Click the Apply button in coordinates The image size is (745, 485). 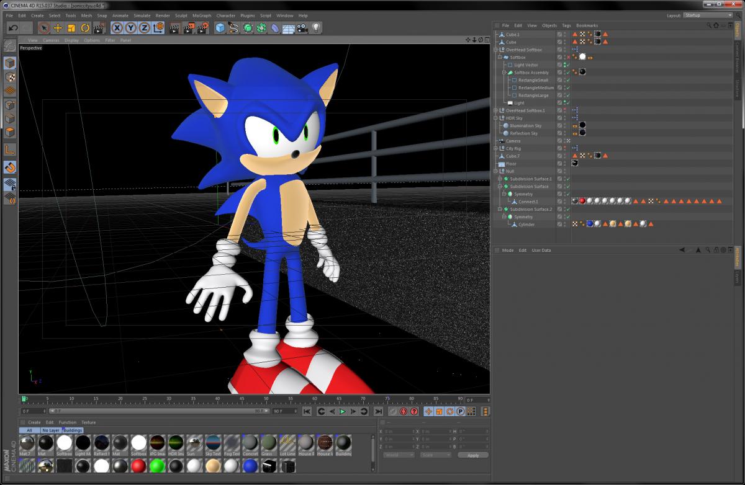point(473,455)
